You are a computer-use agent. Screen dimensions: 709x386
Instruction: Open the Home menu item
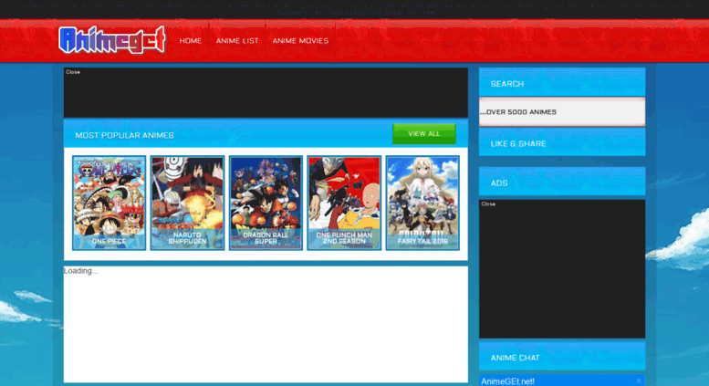click(191, 41)
